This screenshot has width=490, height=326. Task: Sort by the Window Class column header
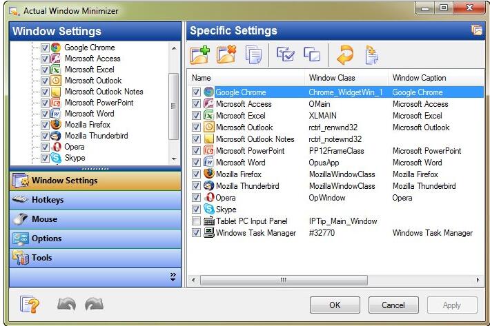point(346,78)
